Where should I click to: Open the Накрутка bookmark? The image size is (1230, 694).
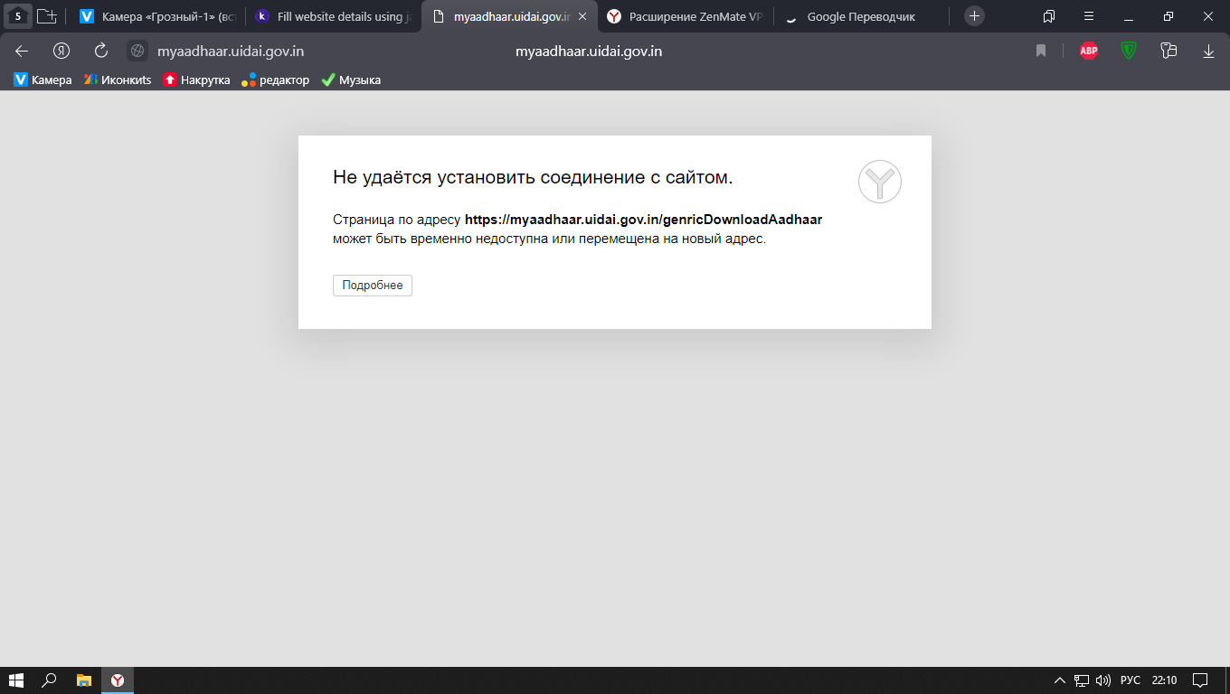196,80
